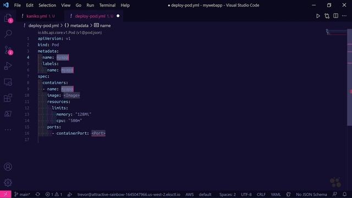Click the schema label io.k8s.api.core.v1.Pod

click(70, 32)
